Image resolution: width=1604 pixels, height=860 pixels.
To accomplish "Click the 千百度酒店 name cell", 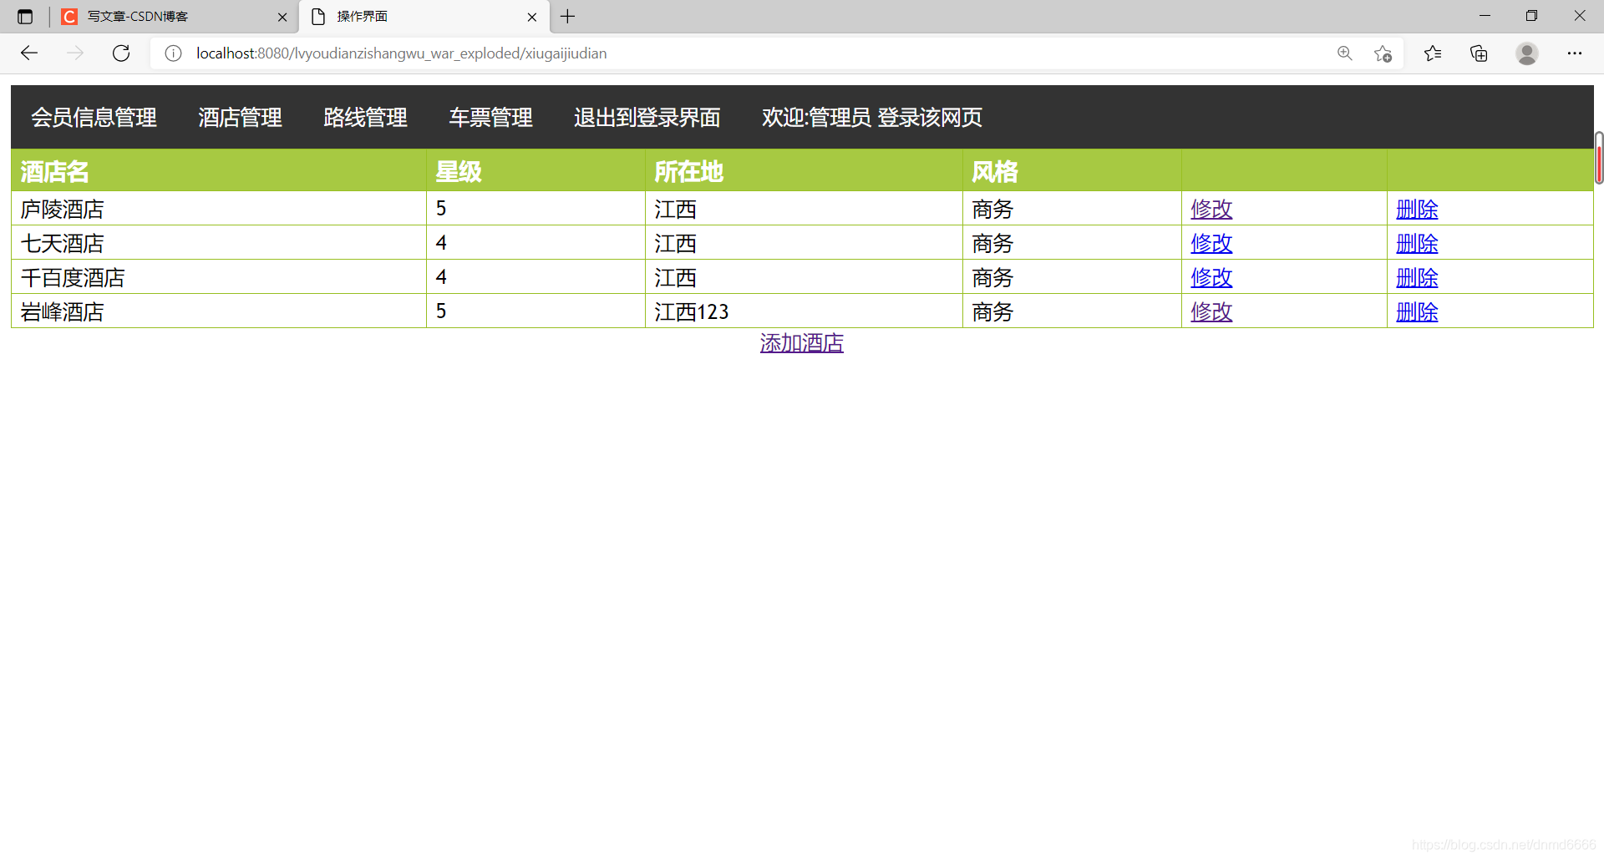I will click(x=219, y=277).
